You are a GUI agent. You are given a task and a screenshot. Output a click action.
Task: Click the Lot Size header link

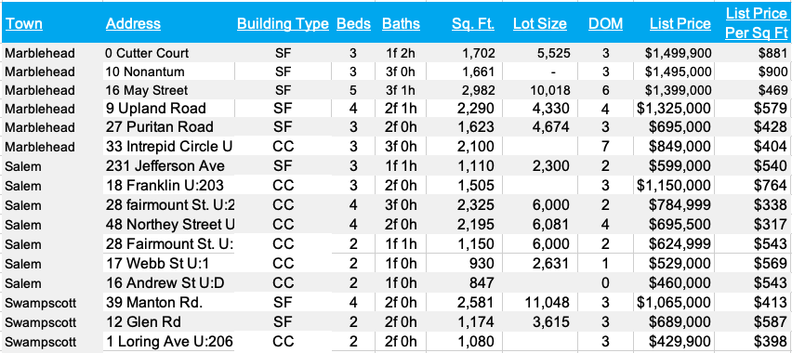pos(540,24)
